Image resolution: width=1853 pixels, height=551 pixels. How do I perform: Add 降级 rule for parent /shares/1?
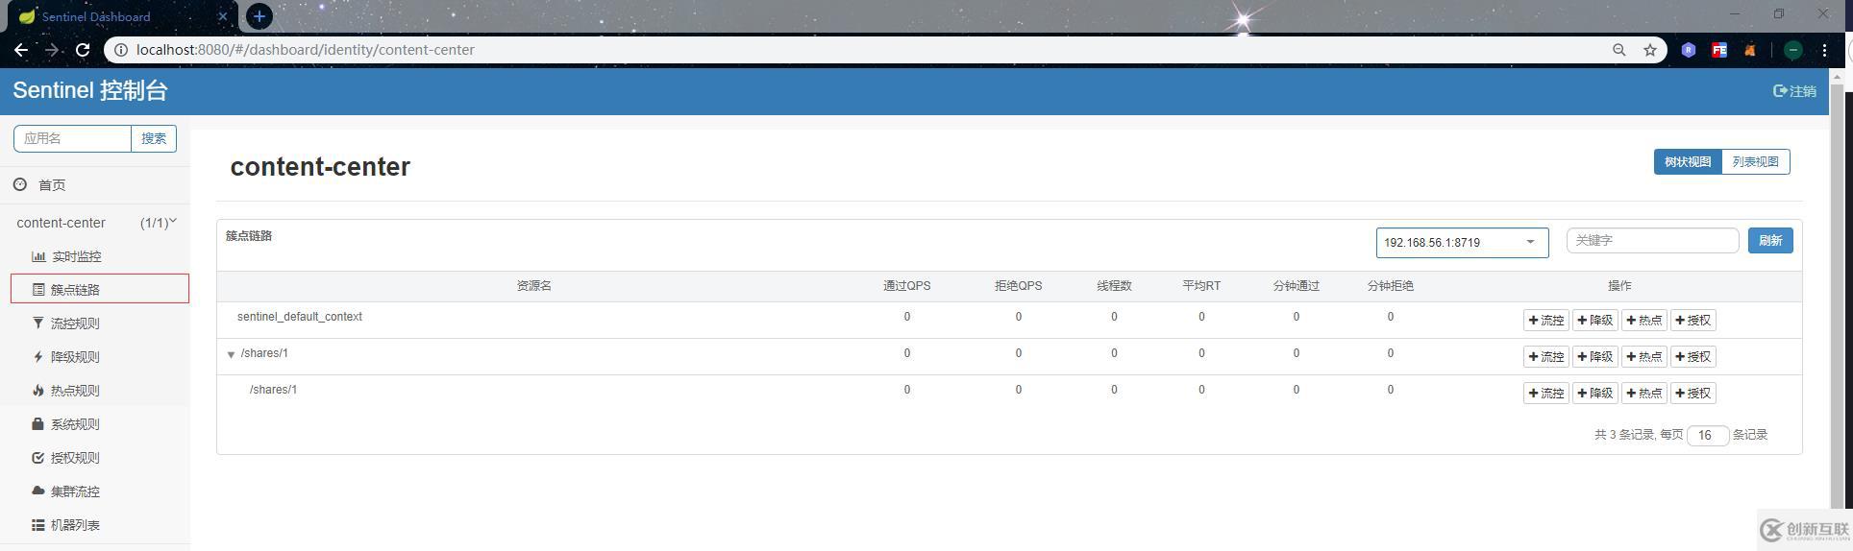[x=1595, y=357]
